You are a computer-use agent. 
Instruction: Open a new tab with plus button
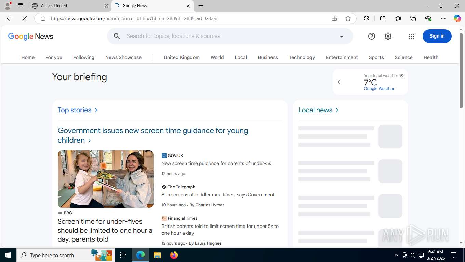201,6
